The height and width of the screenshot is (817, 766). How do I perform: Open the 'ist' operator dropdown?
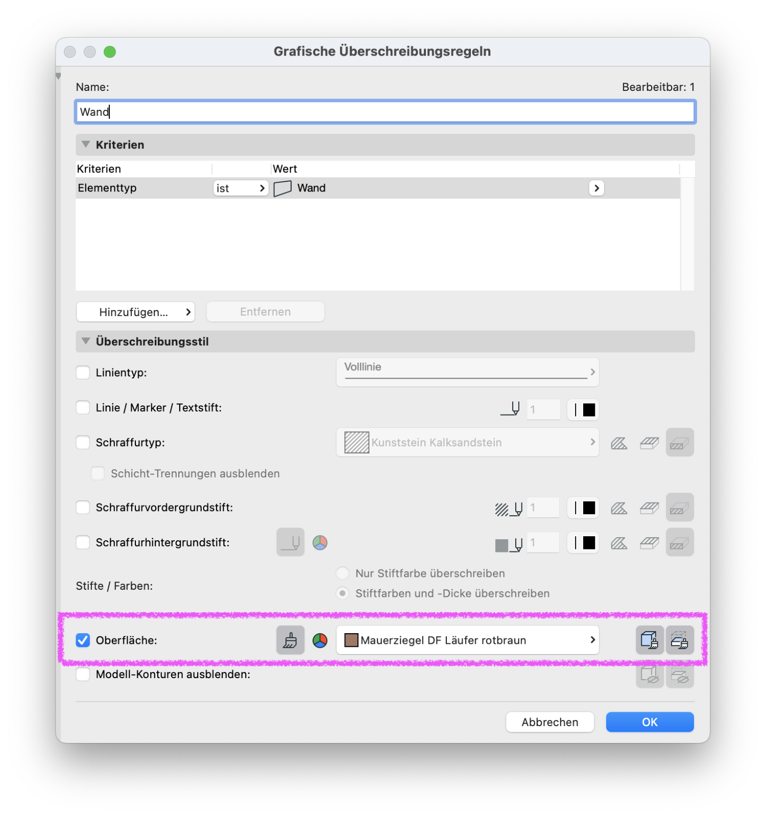(x=241, y=188)
